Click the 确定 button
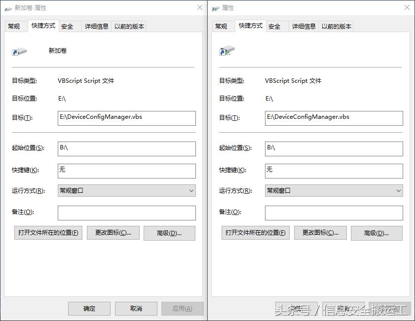 (x=89, y=308)
